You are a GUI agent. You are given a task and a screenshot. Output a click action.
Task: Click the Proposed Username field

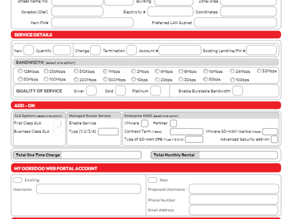pyautogui.click(x=234, y=189)
